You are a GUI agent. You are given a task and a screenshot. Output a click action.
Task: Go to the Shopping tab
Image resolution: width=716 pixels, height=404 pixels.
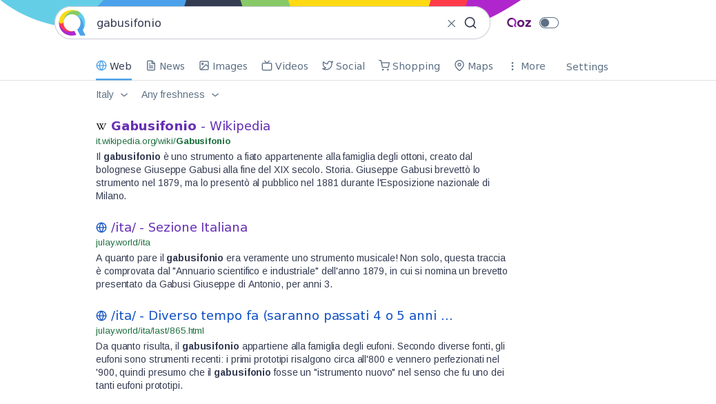tap(409, 66)
